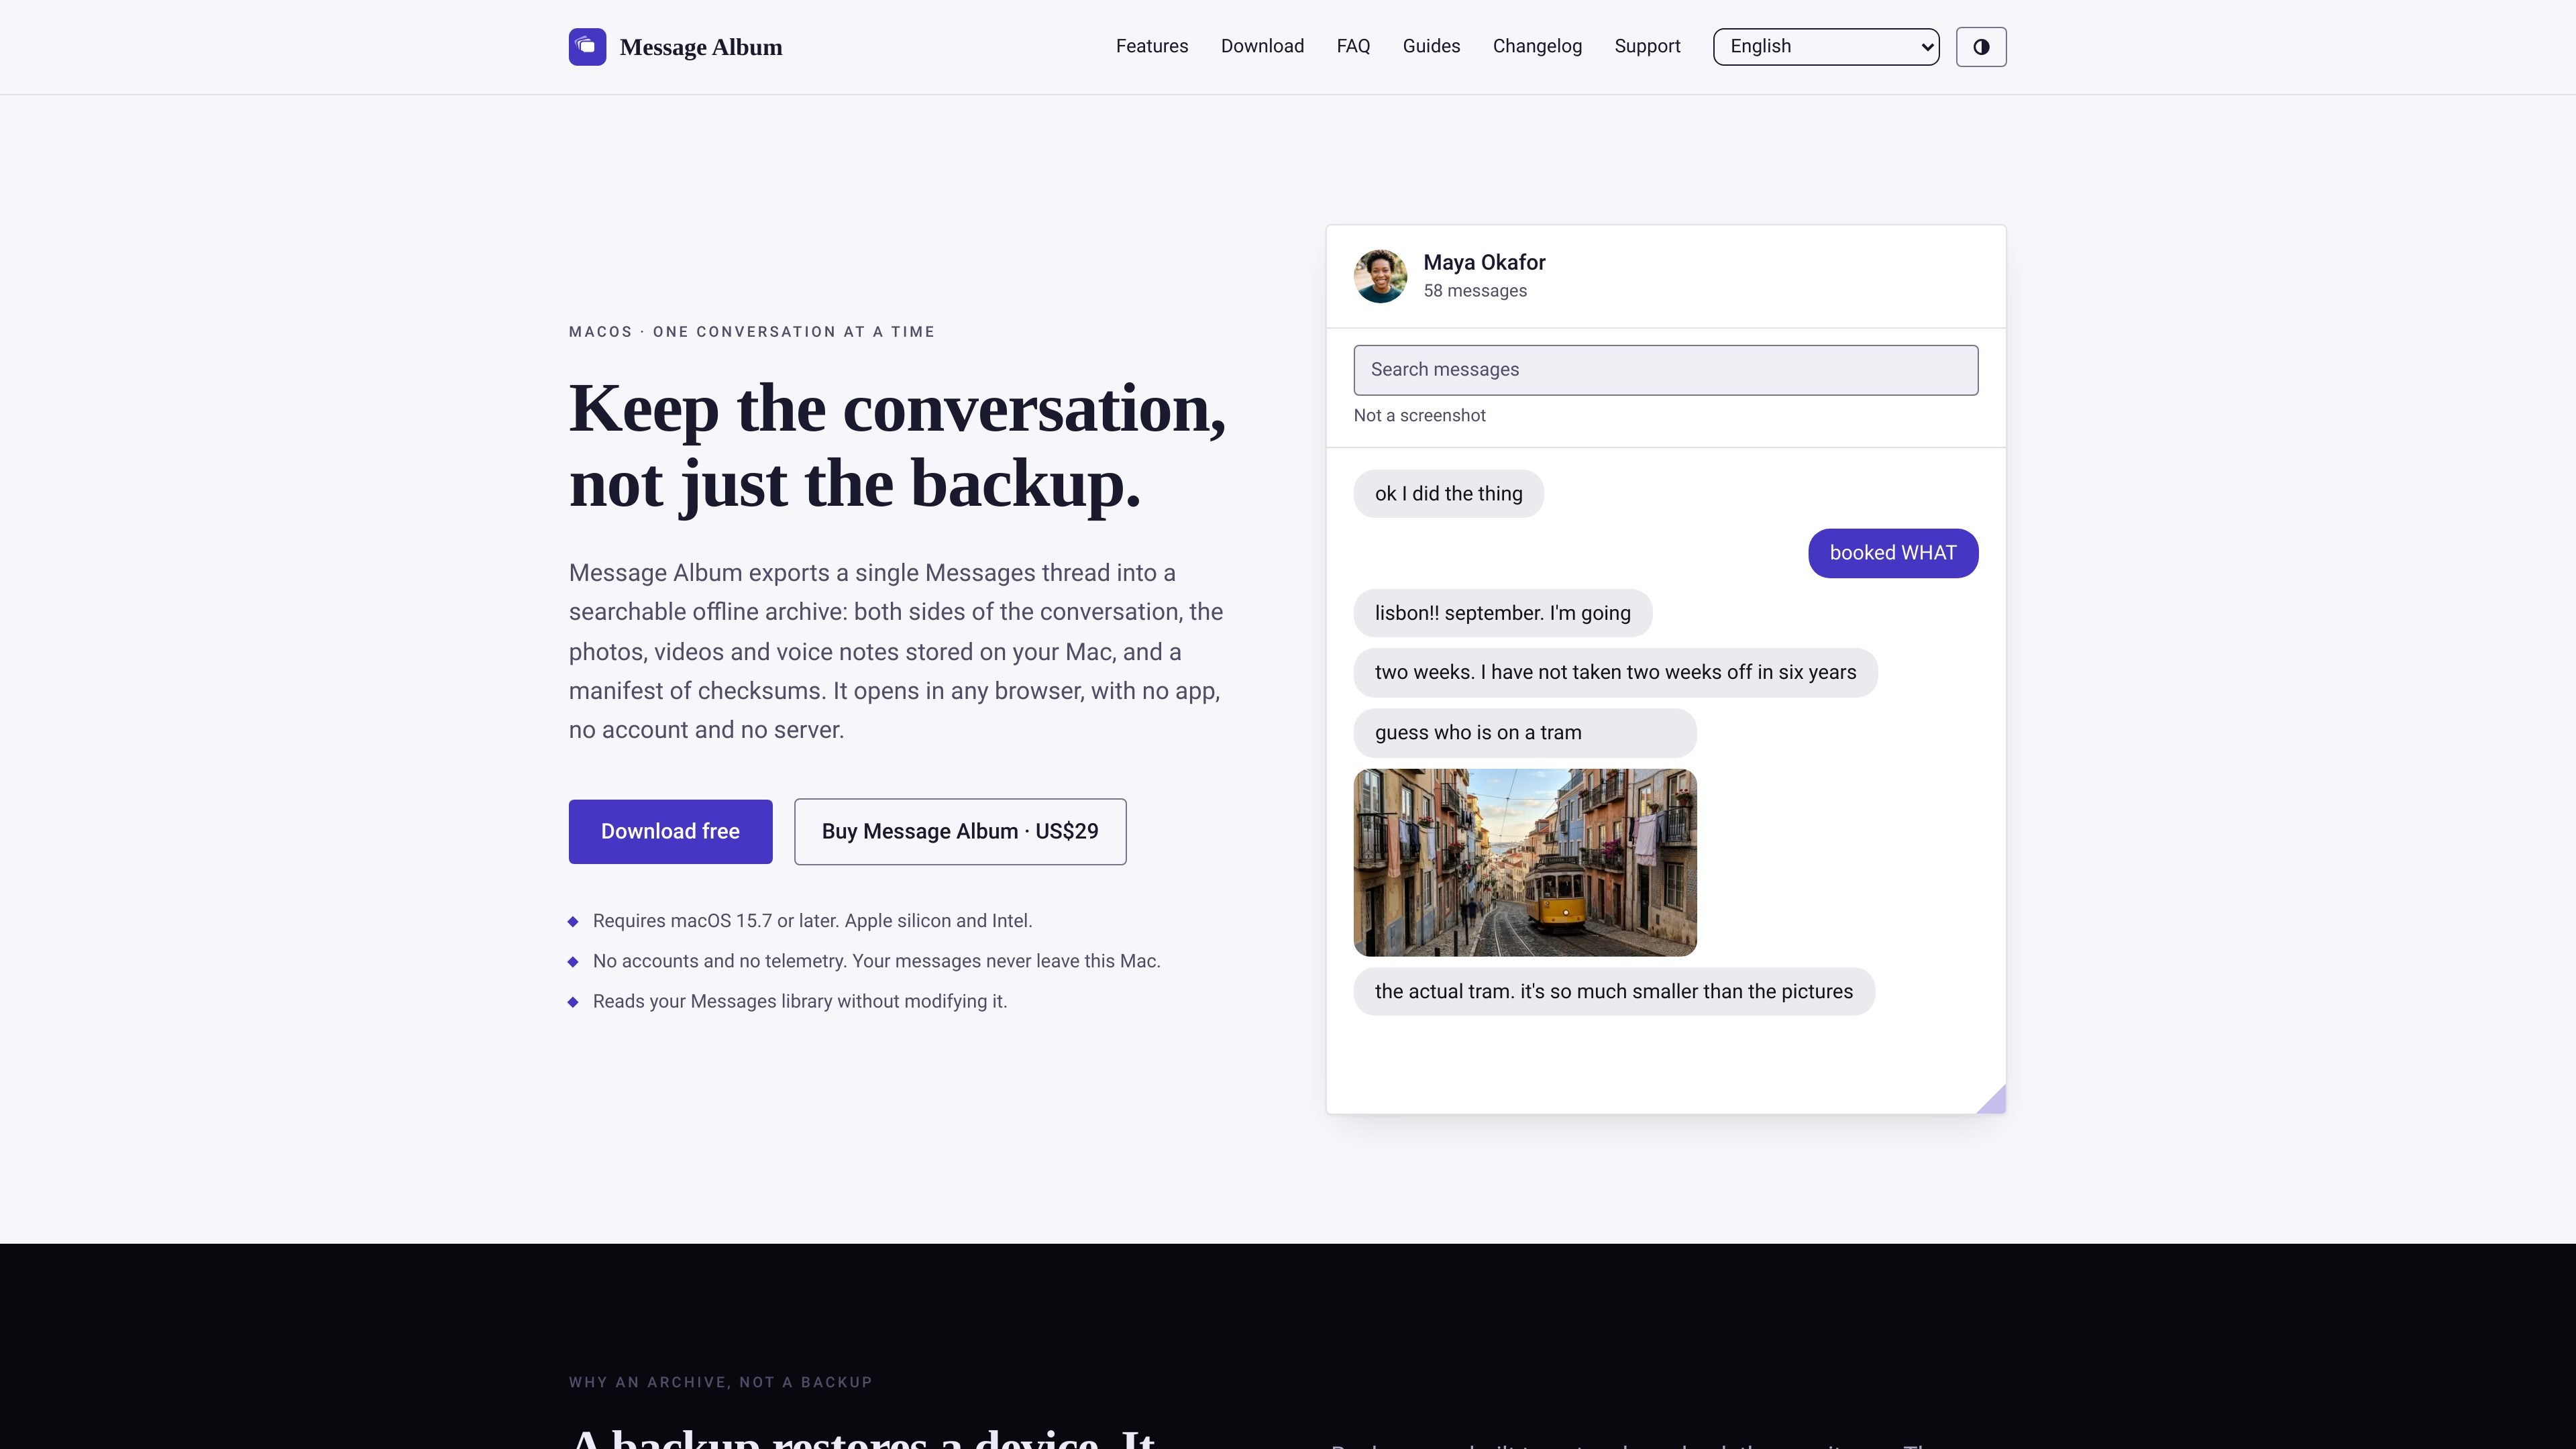The width and height of the screenshot is (2576, 1449).
Task: Click the "Not a screenshot" caption
Action: pyautogui.click(x=1419, y=416)
